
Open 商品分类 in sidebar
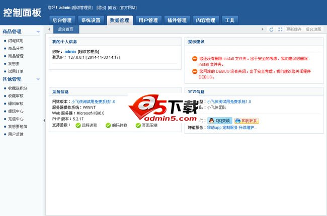(x=16, y=49)
